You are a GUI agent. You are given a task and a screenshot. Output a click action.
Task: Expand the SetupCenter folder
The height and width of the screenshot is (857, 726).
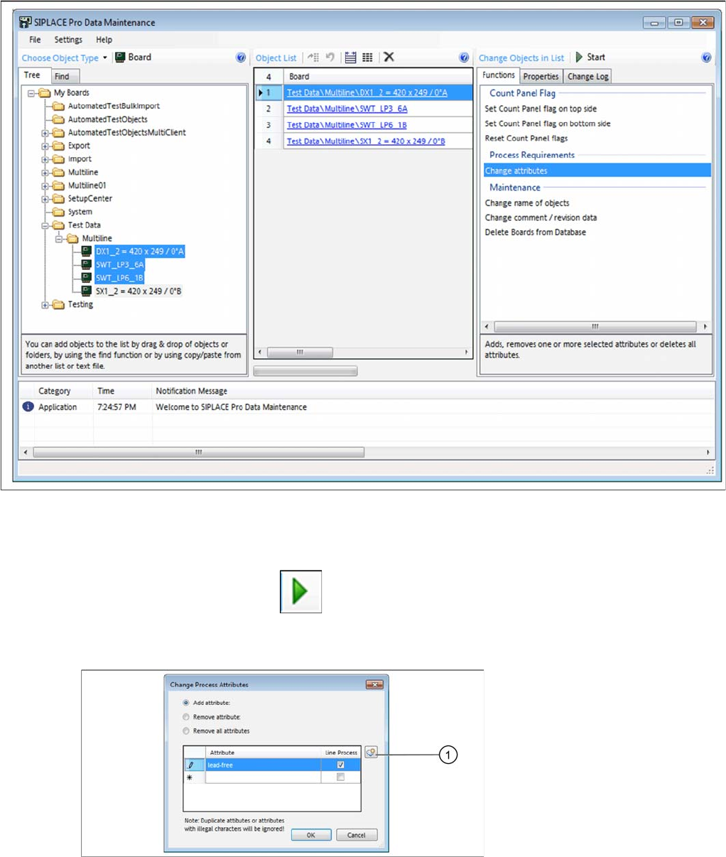pos(45,199)
